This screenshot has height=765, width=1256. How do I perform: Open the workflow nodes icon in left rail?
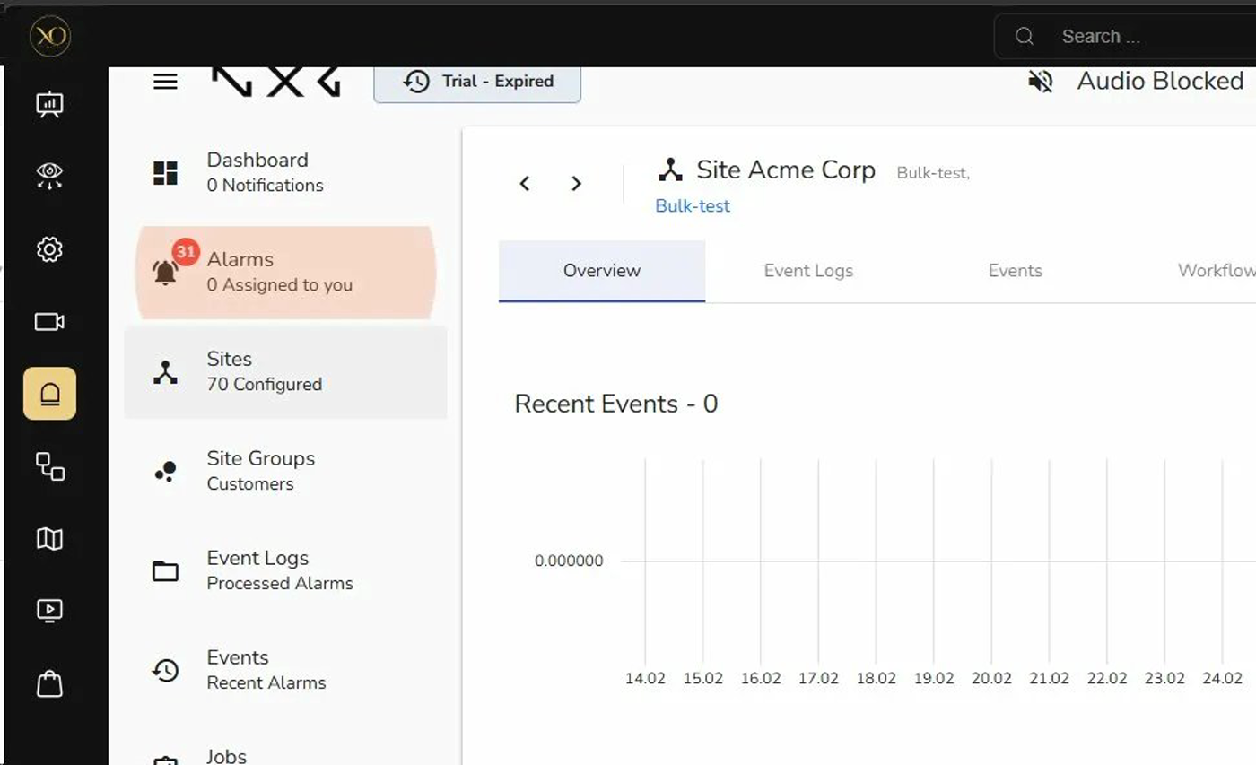coord(49,466)
